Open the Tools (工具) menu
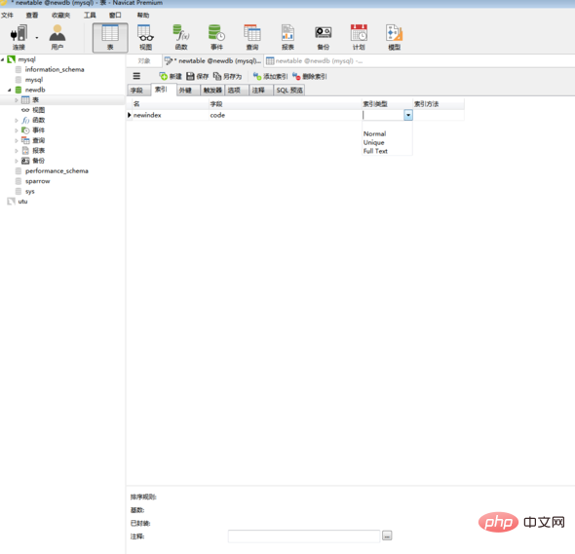 [90, 15]
